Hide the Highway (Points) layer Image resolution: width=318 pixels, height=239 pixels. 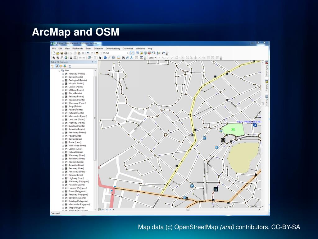[66, 123]
